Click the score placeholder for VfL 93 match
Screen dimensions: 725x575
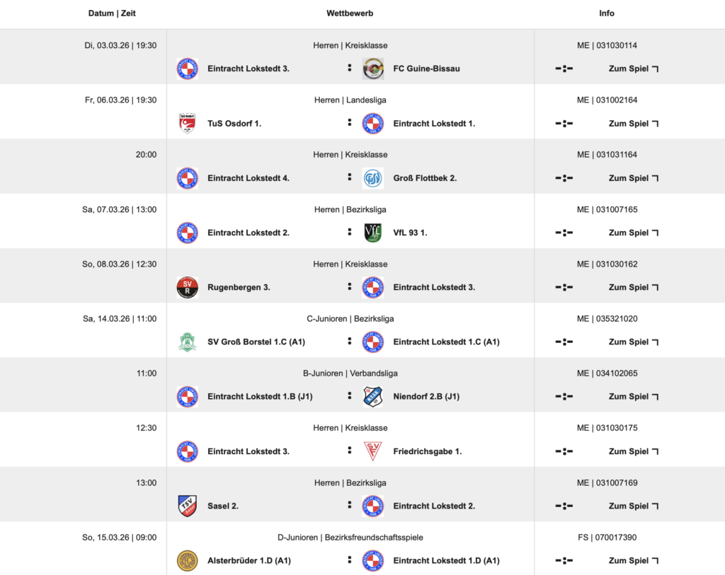[564, 233]
